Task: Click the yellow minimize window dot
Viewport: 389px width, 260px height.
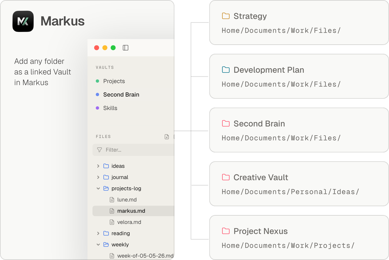Action: click(x=105, y=48)
